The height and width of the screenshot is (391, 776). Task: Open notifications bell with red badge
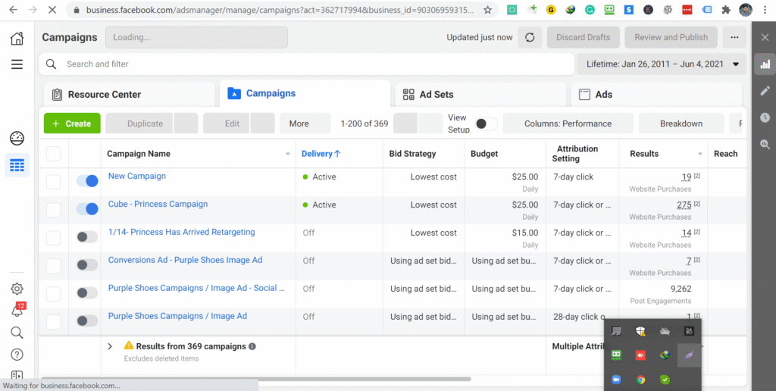(x=17, y=311)
